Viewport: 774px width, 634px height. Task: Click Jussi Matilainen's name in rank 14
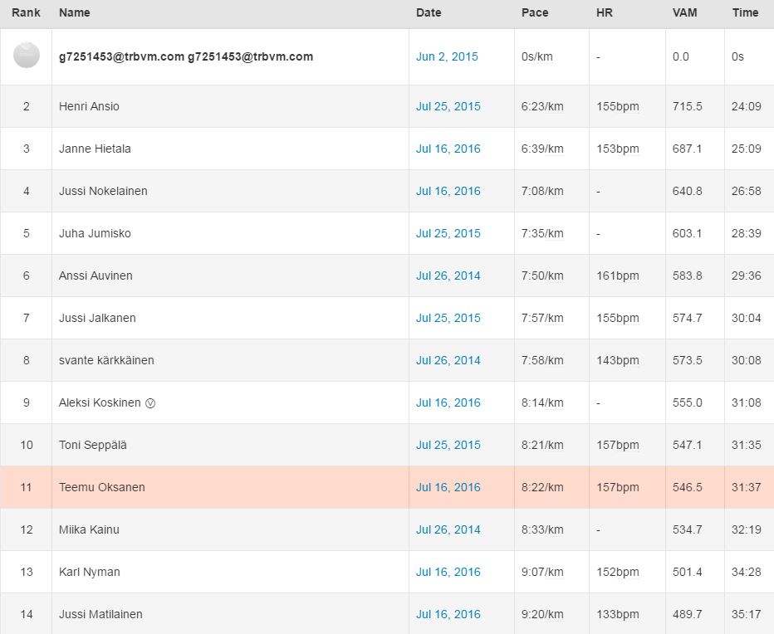pyautogui.click(x=100, y=615)
